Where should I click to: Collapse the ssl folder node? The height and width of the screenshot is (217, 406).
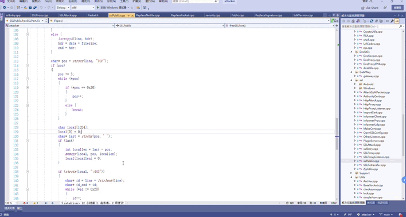[352, 80]
